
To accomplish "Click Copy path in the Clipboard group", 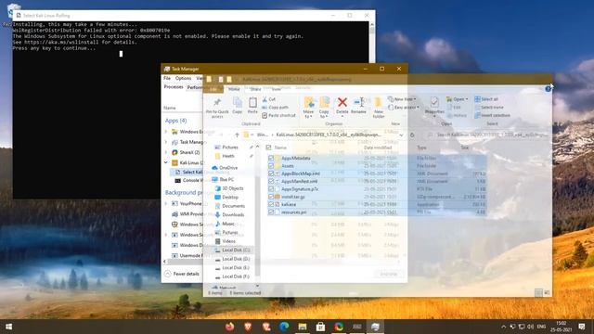I will point(276,108).
